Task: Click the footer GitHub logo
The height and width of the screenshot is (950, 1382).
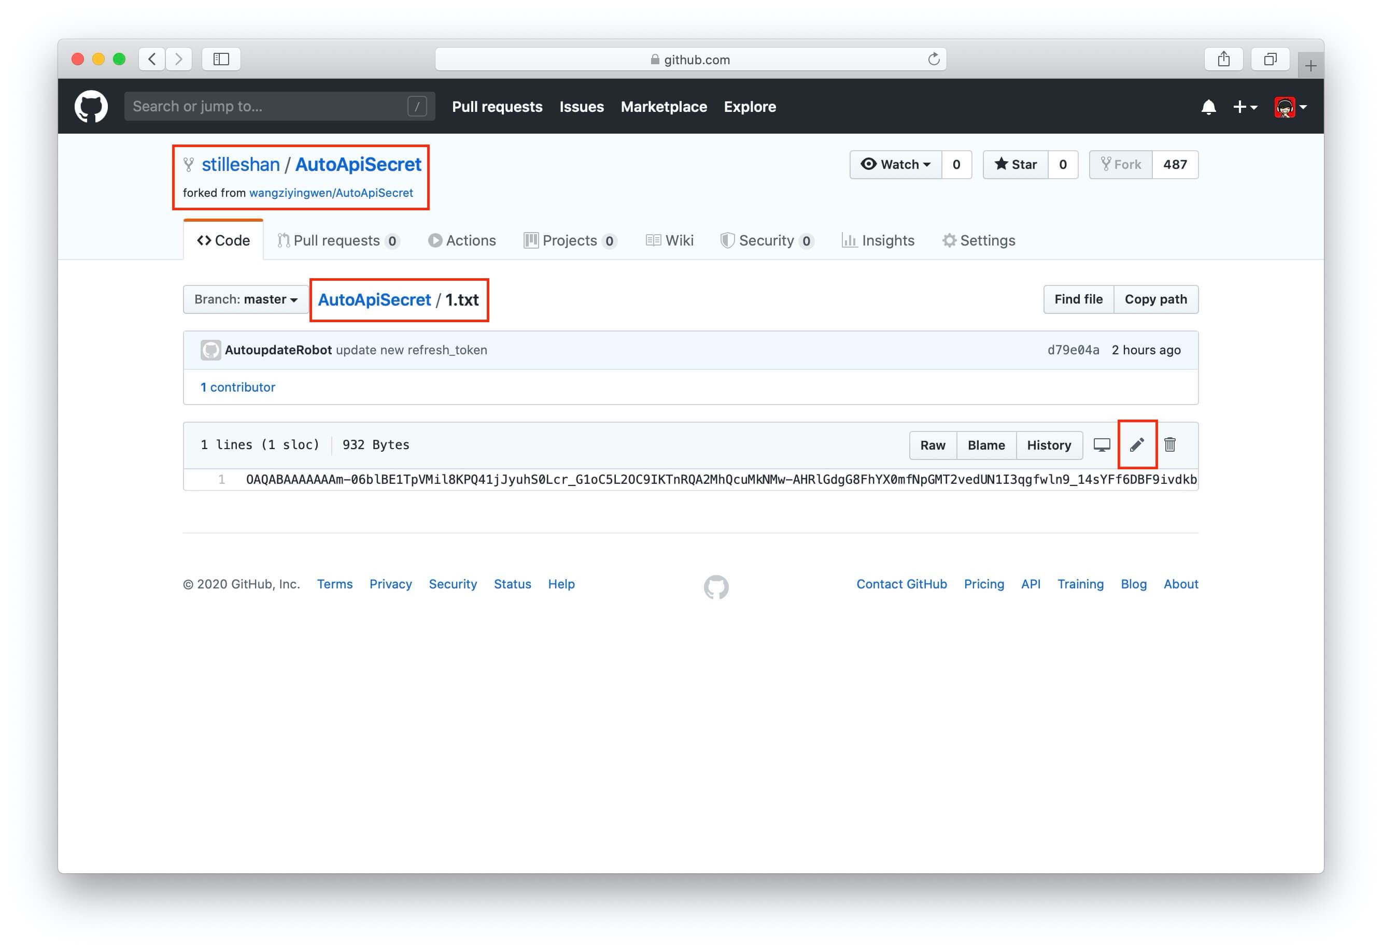Action: [716, 587]
